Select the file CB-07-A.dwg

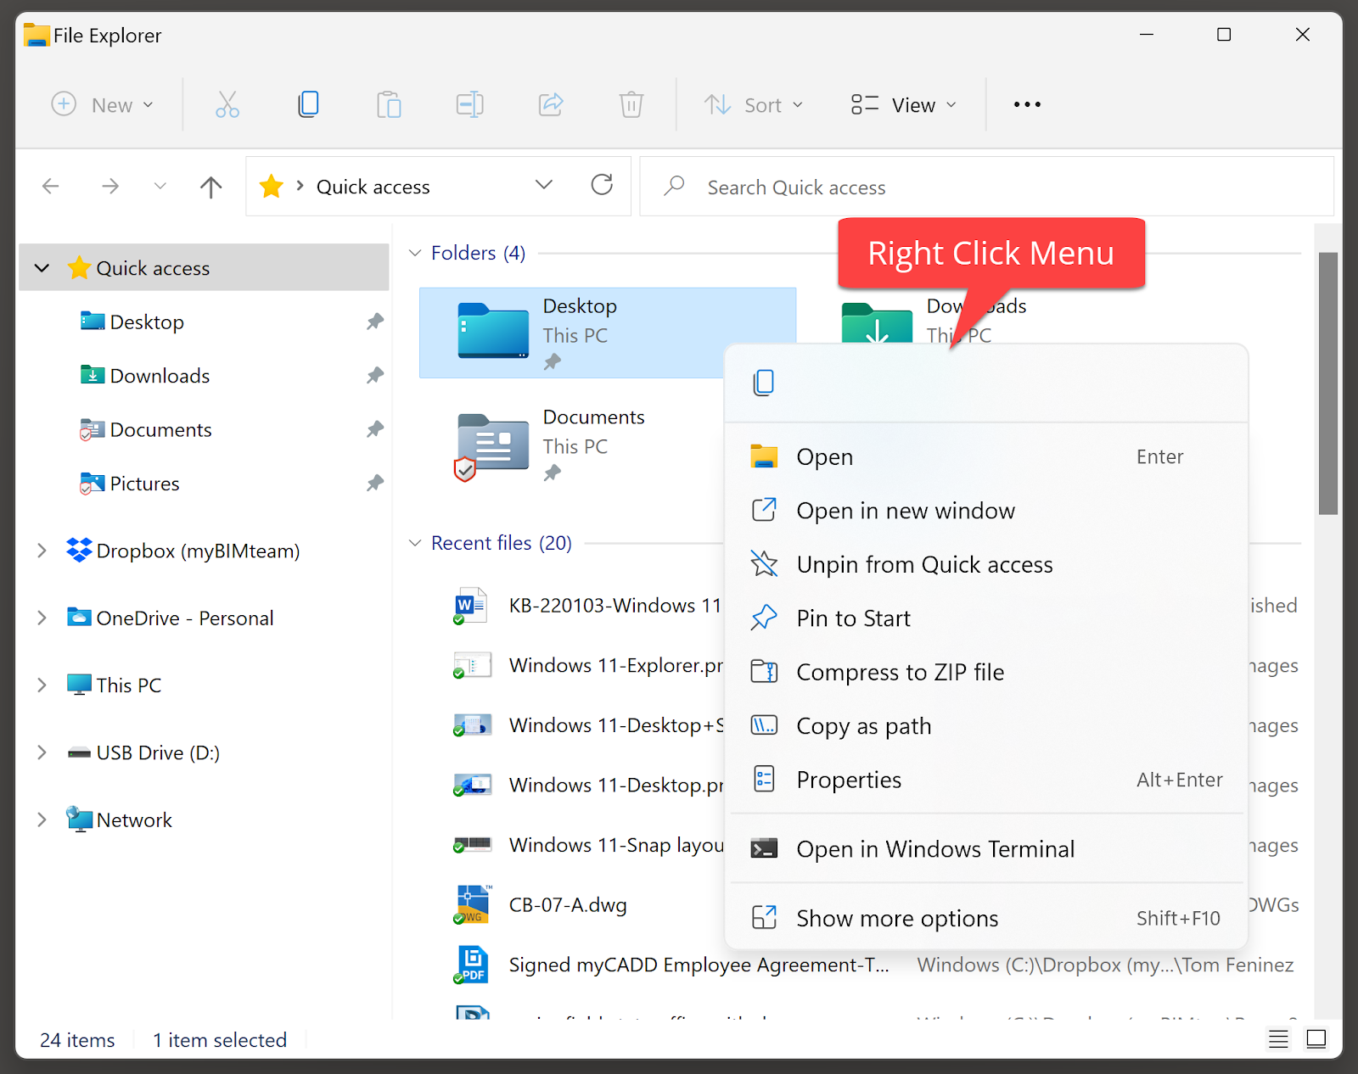tap(568, 905)
